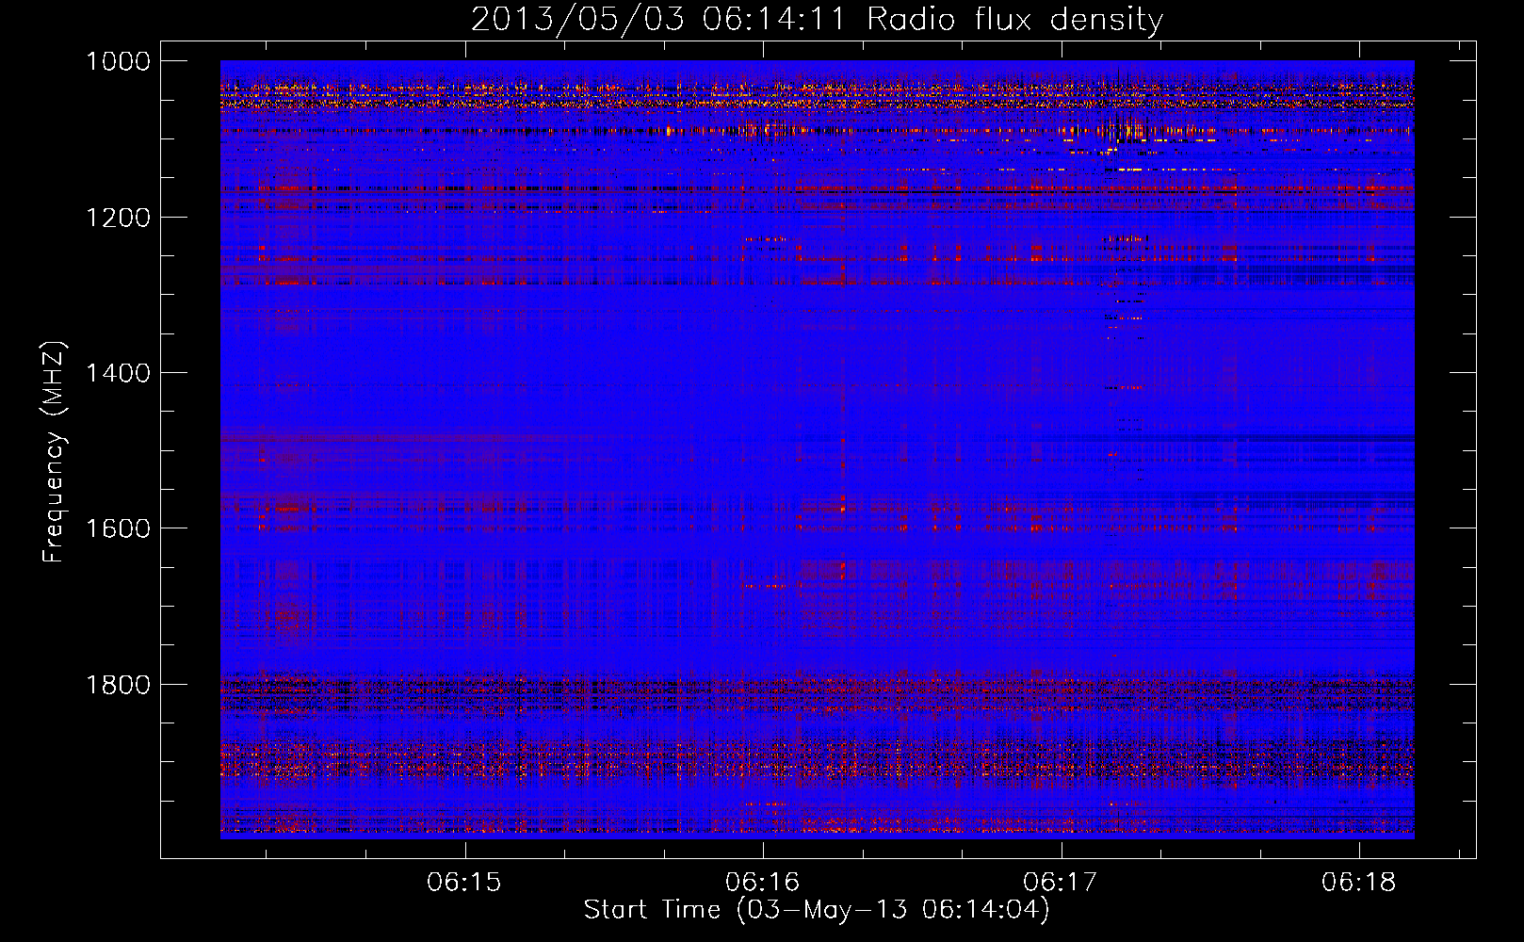The image size is (1524, 942).
Task: Click the 'Start Time (03-May-13 06:14:04)' axis title
Action: 817,910
